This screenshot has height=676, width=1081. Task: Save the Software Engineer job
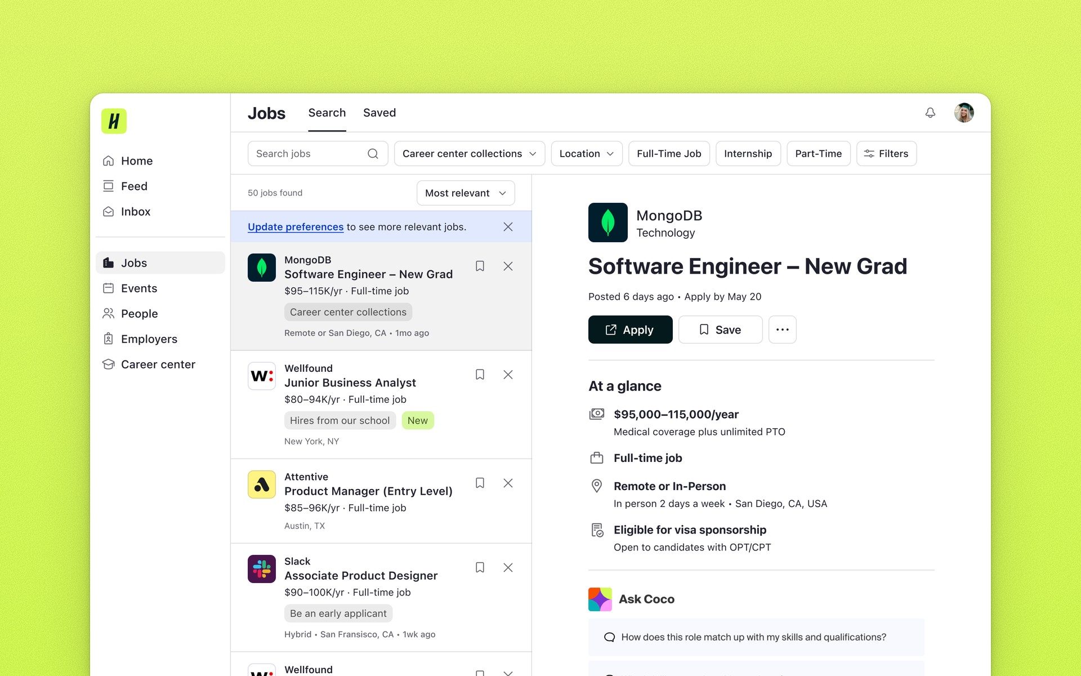tap(721, 330)
